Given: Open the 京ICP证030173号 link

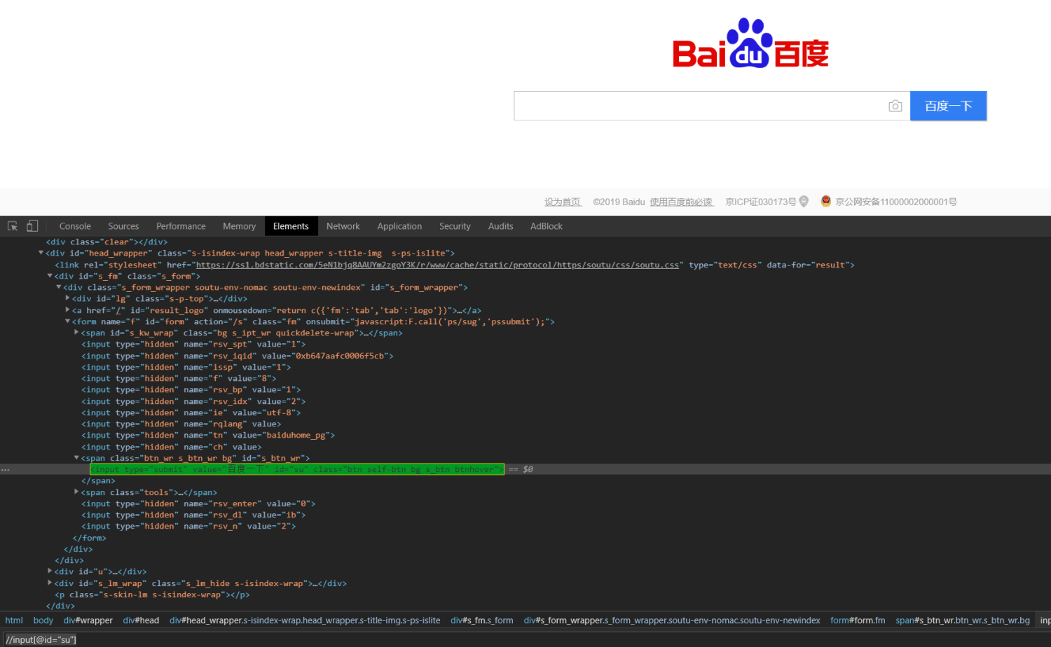Looking at the screenshot, I should point(760,202).
